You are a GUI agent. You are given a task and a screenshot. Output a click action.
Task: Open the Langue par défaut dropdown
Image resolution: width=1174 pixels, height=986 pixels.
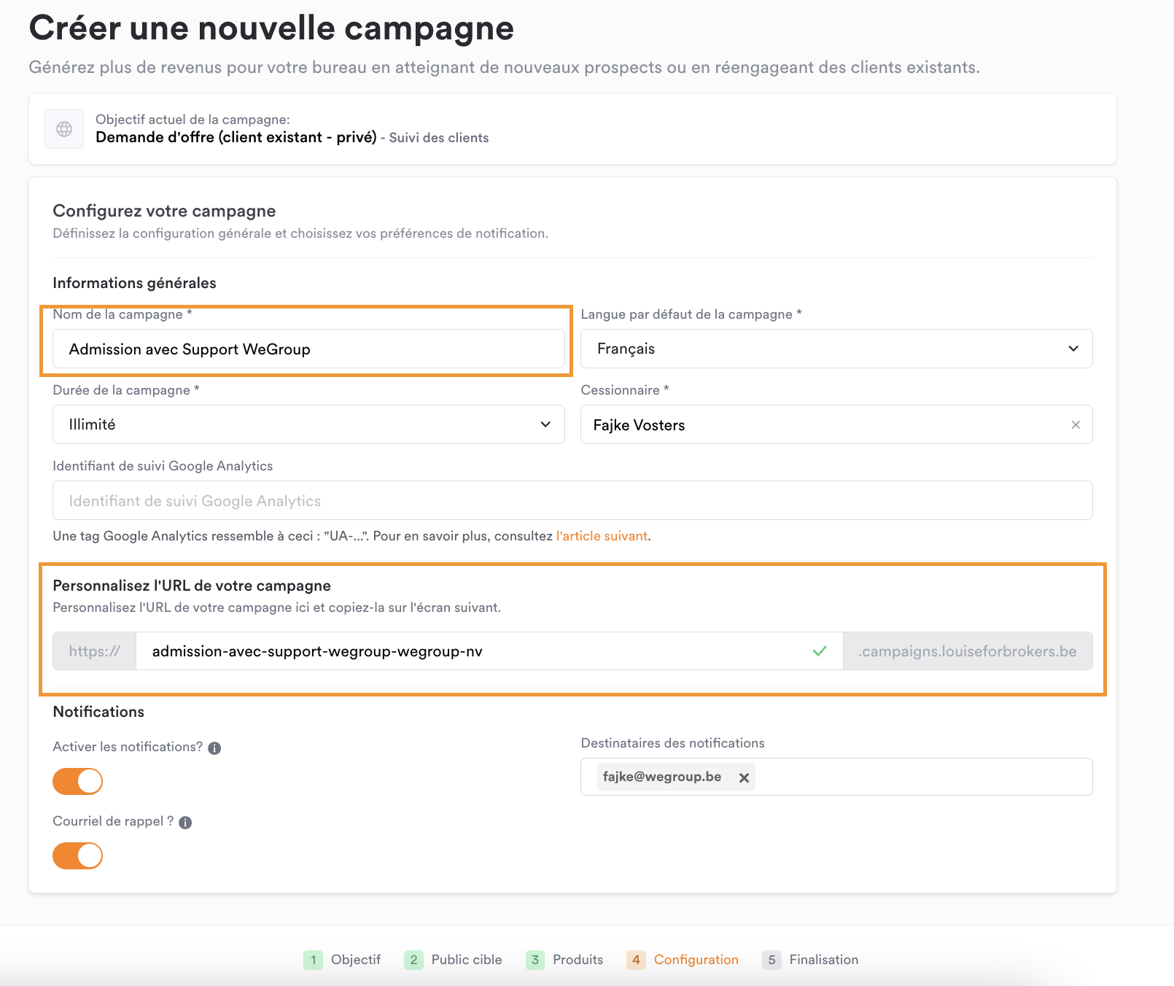836,349
